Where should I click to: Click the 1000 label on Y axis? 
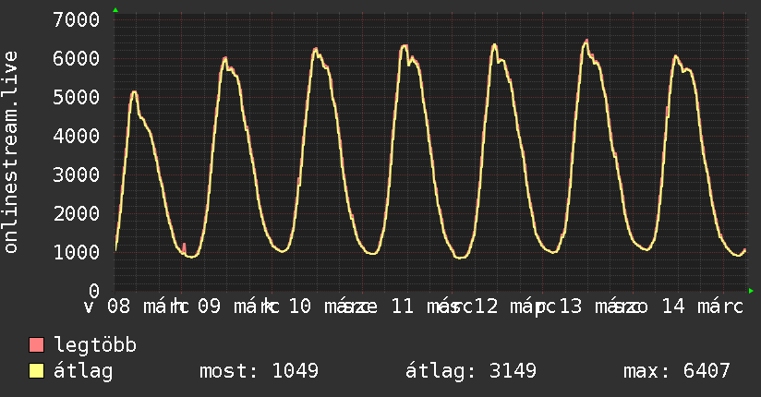[77, 252]
